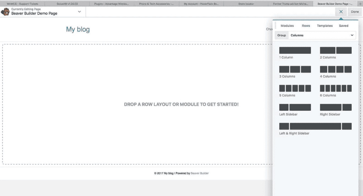The image size is (363, 196).
Task: Select the 2 Columns layout block
Action: [336, 50]
